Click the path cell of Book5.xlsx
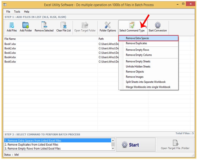 point(108,62)
